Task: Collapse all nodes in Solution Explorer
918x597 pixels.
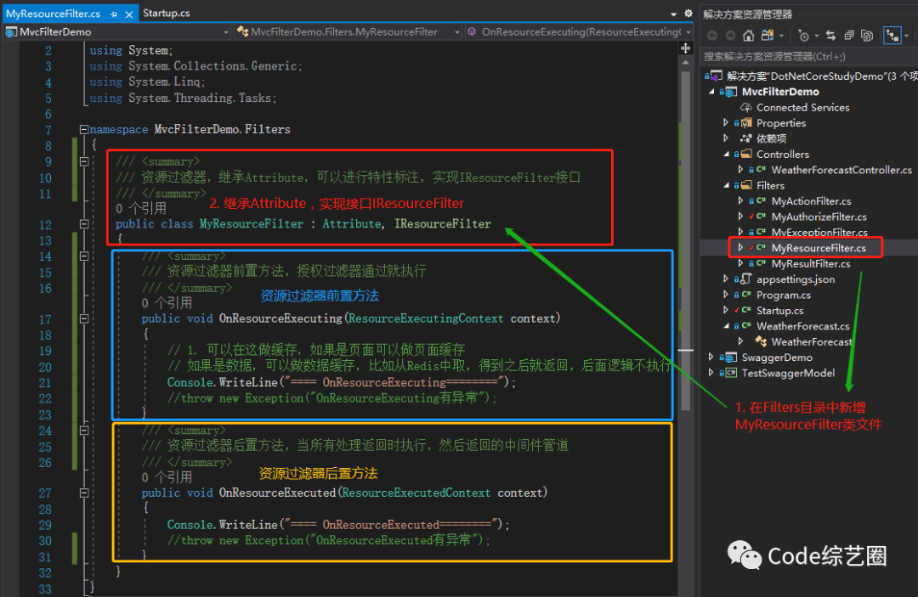Action: (849, 36)
